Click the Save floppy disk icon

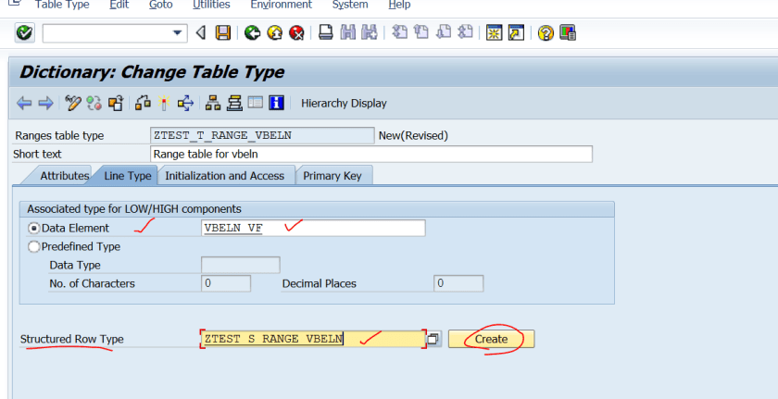click(x=223, y=33)
